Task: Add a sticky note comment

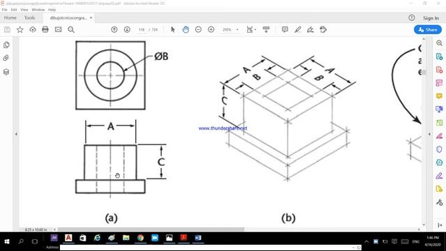Action: coord(285,29)
